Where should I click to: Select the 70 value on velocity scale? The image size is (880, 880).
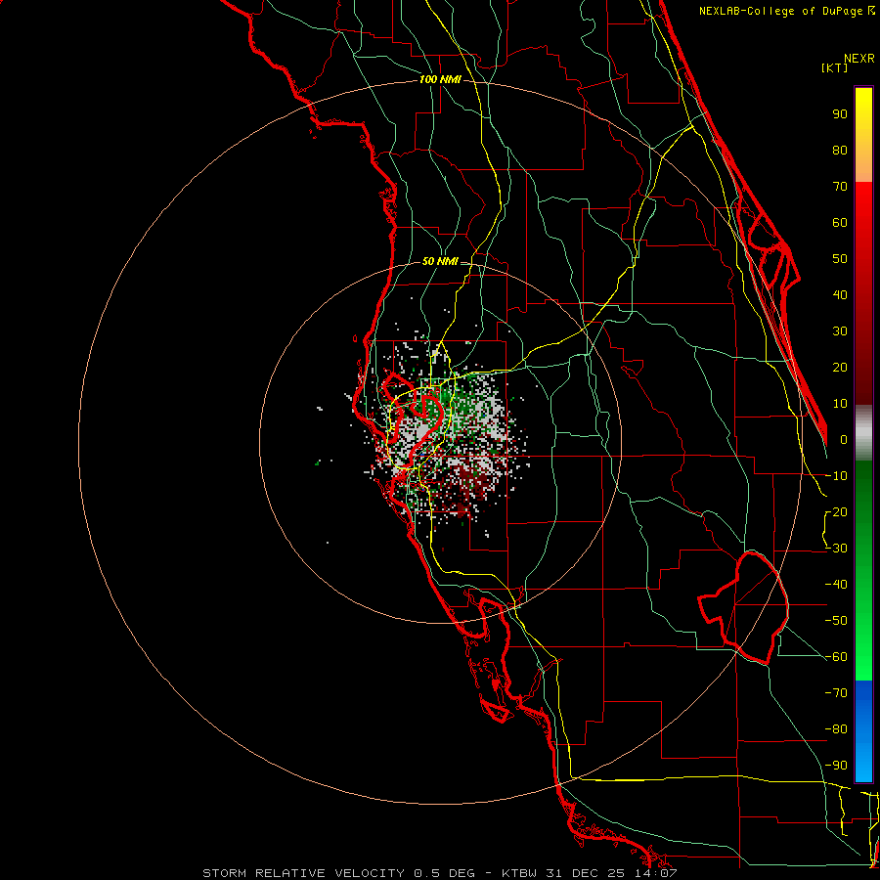pyautogui.click(x=840, y=187)
